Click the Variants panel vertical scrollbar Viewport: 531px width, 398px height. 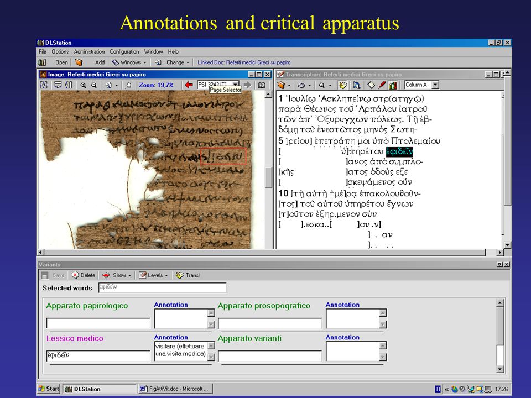coord(500,336)
